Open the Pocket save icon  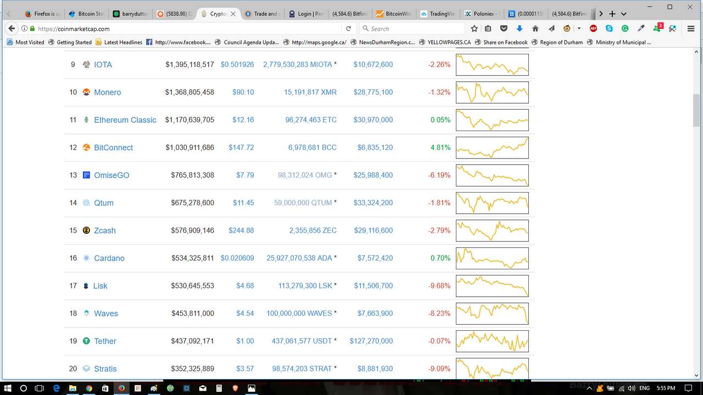coord(504,29)
